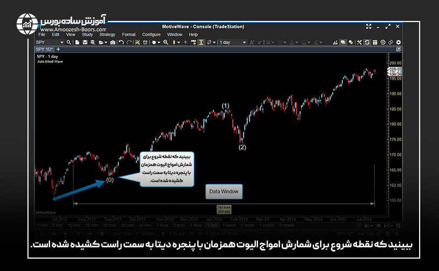This screenshot has width=439, height=271.
Task: Open the settings gear in toolbar
Action: [399, 42]
